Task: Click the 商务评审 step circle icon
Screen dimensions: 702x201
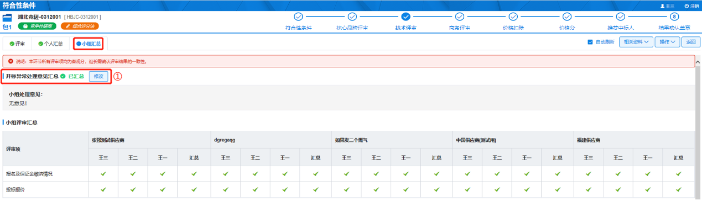Action: tap(459, 17)
